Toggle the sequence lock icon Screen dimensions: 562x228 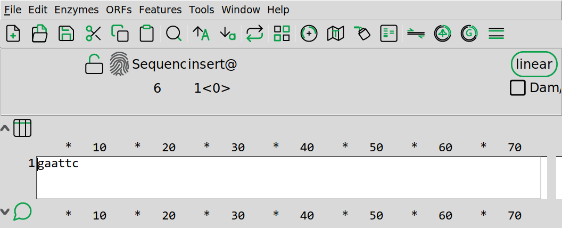(x=94, y=64)
